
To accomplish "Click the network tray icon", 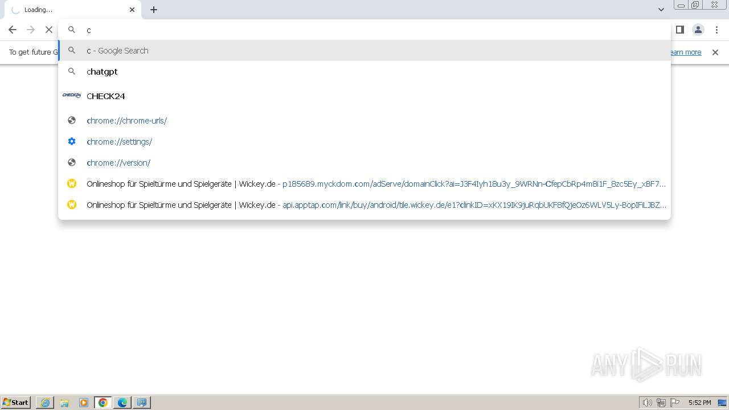I will tap(661, 403).
